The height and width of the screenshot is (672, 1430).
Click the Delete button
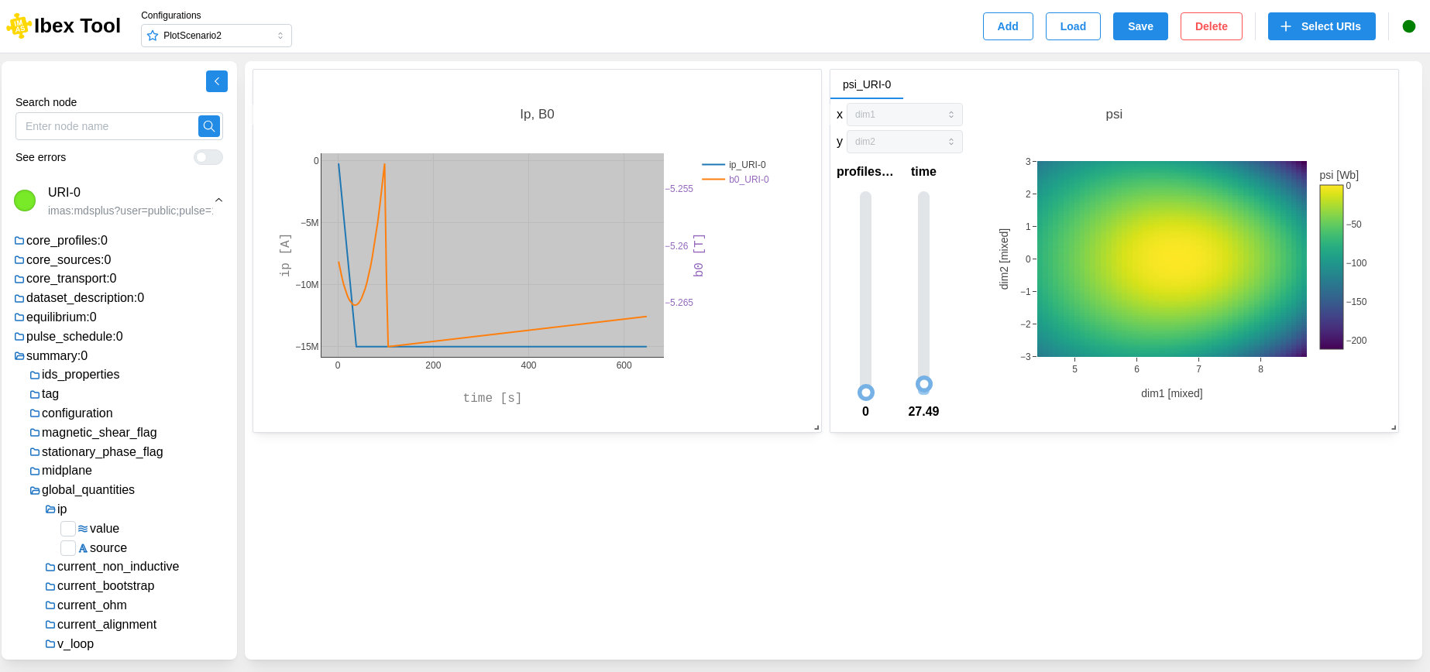[x=1212, y=26]
